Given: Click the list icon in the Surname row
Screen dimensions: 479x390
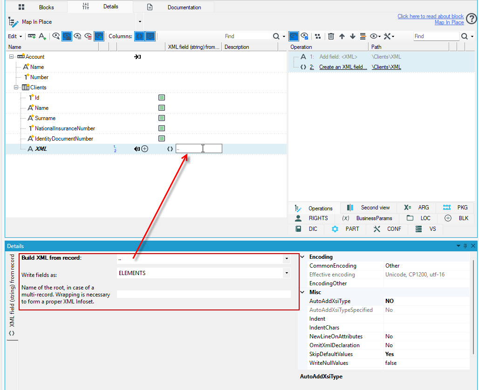Looking at the screenshot, I should point(162,118).
